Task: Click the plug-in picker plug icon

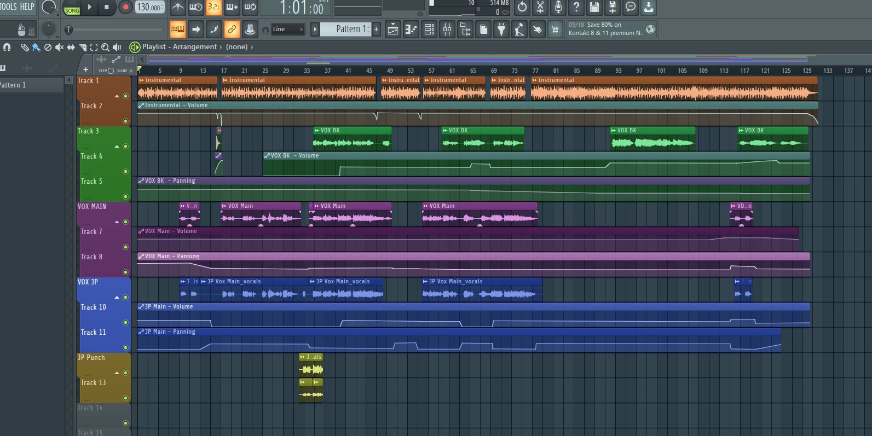Action: click(501, 30)
